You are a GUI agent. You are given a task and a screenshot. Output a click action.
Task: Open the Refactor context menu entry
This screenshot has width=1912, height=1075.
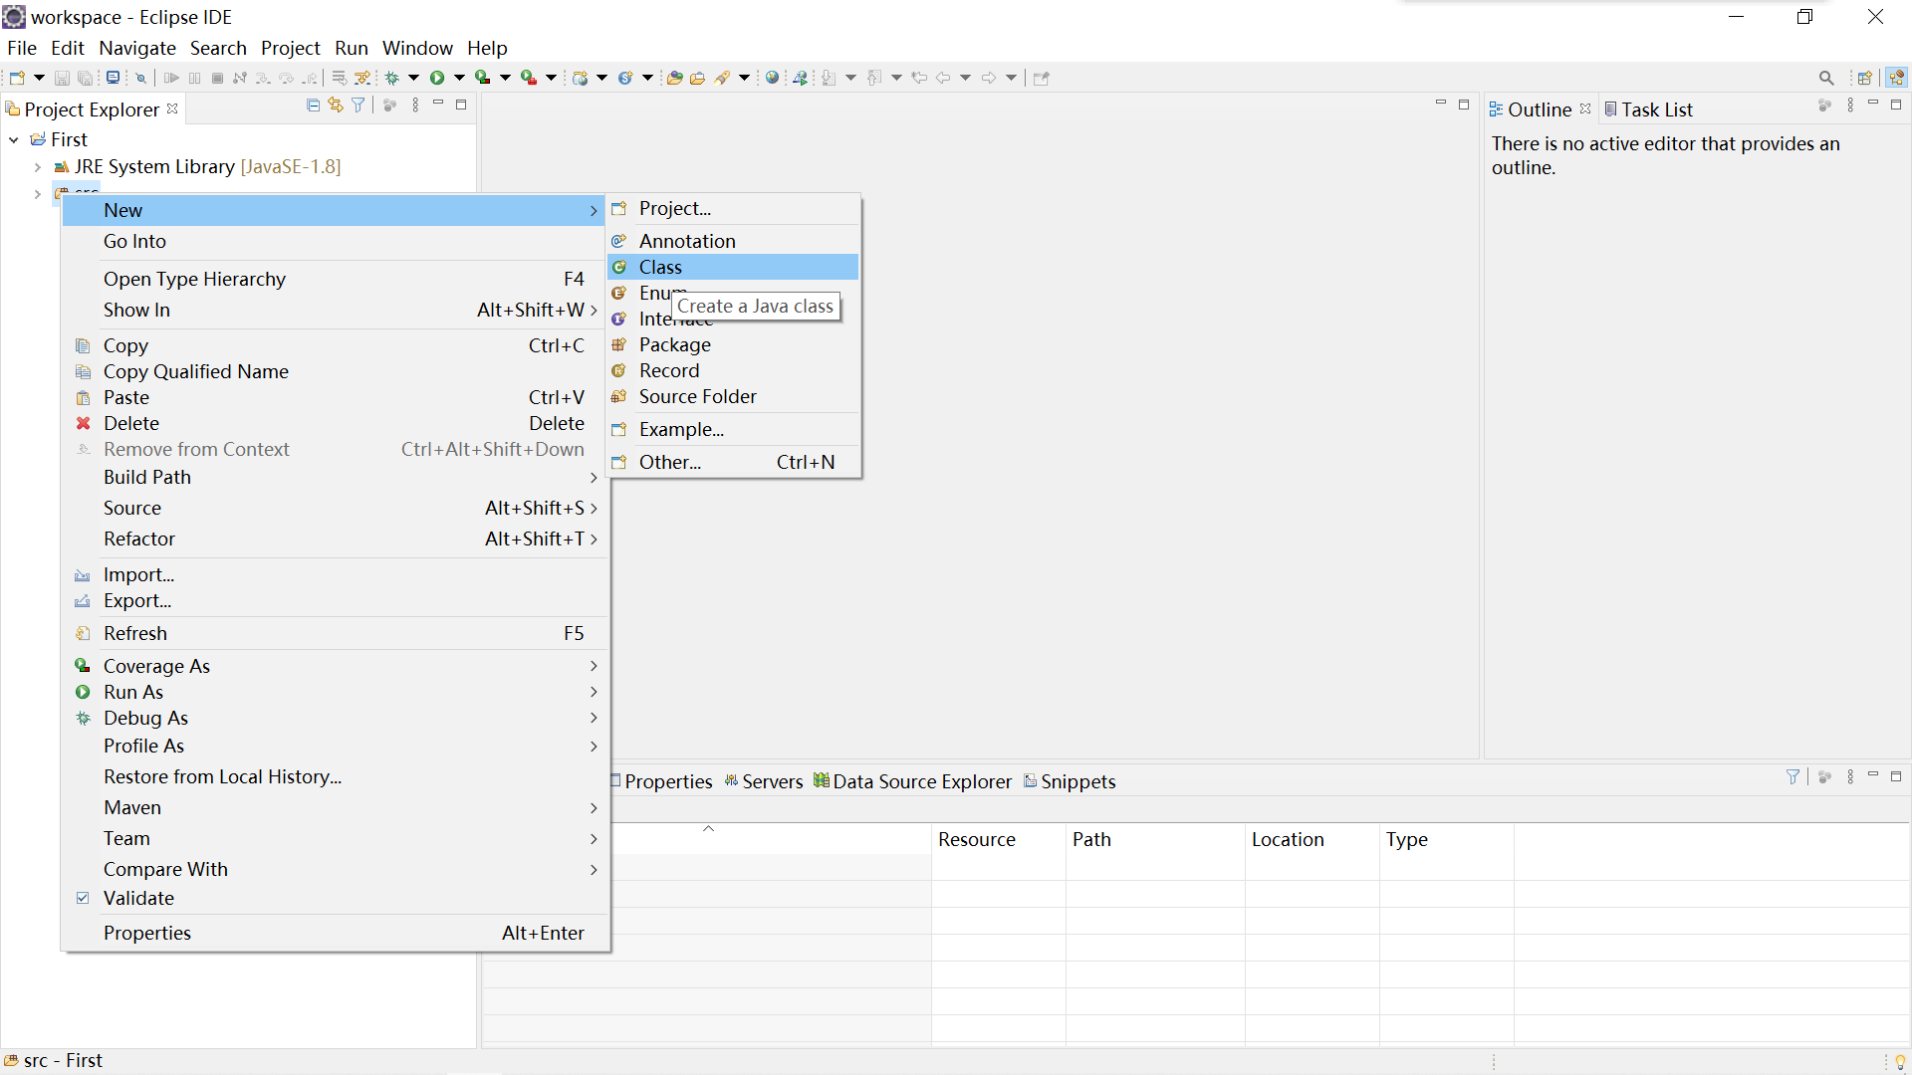click(x=334, y=538)
